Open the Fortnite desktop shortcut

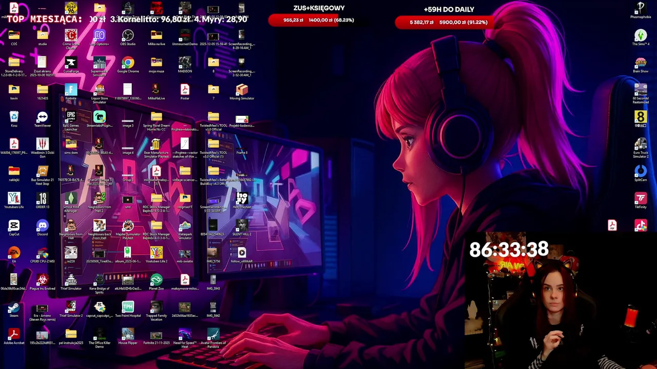[x=71, y=91]
